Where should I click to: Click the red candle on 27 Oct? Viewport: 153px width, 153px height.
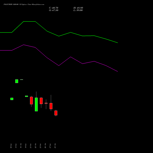(51, 106)
